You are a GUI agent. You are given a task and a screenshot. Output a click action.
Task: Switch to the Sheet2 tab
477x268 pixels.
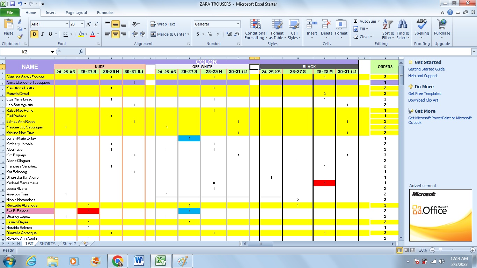click(69, 244)
